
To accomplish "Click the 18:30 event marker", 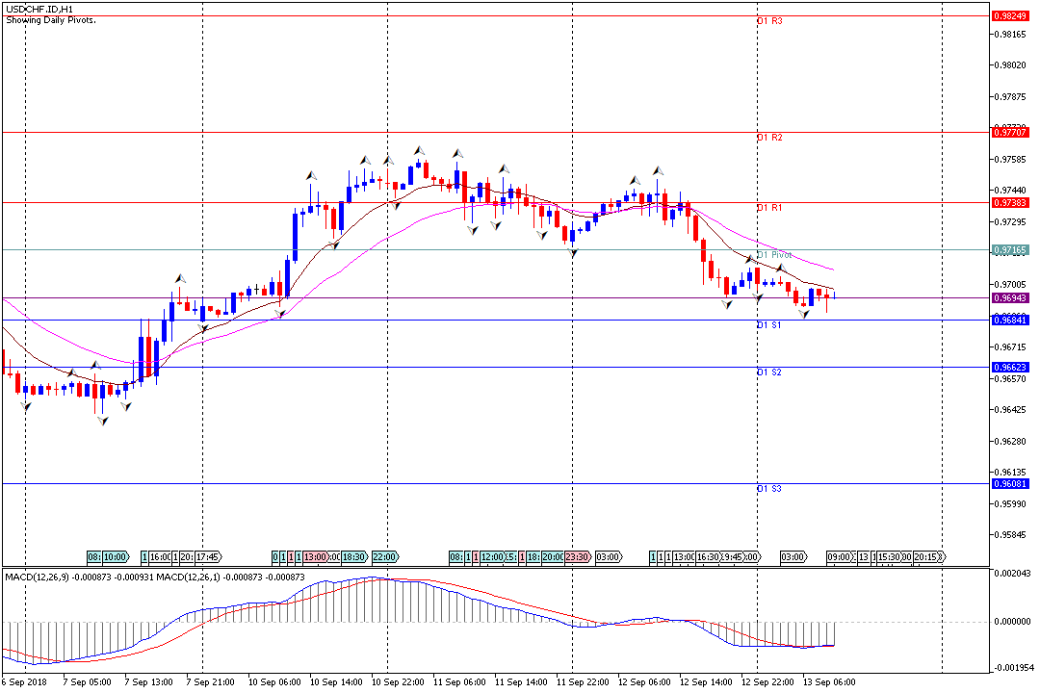I will [x=354, y=557].
